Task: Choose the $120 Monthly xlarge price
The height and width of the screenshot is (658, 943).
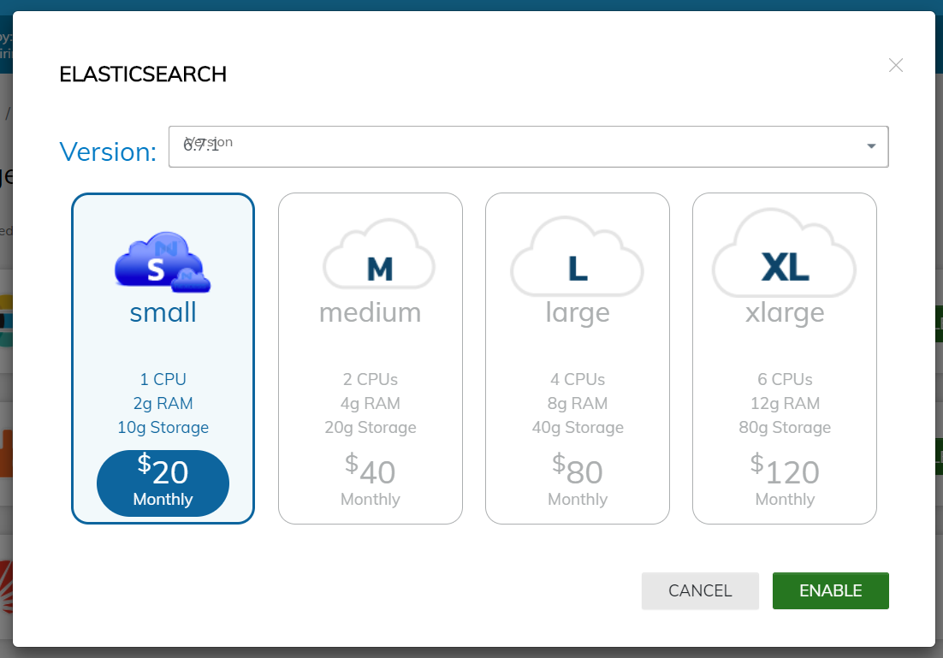Action: 785,481
